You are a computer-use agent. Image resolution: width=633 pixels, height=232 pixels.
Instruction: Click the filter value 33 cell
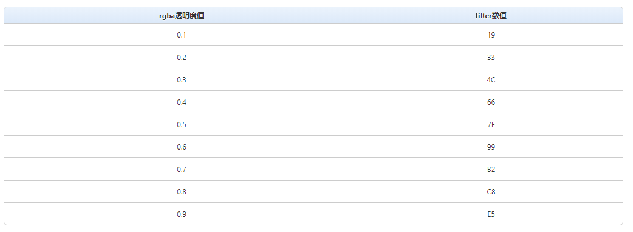491,57
